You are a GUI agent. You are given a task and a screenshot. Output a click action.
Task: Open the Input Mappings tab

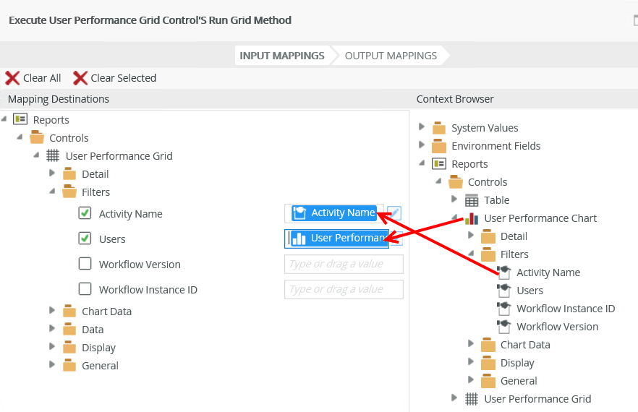(x=282, y=56)
